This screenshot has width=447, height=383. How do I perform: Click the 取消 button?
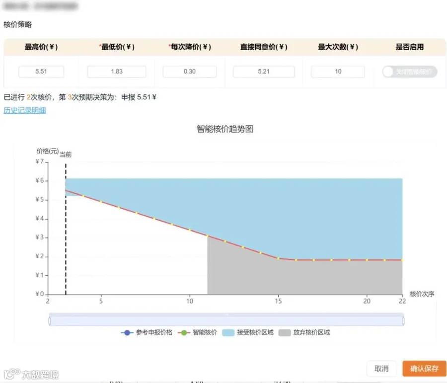(x=381, y=369)
